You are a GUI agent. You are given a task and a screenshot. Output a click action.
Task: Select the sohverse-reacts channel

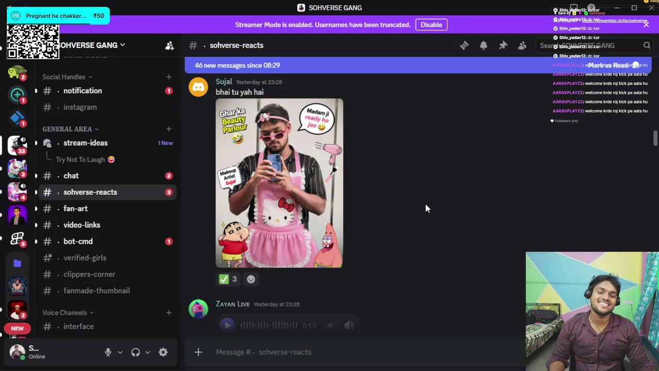[x=107, y=192]
